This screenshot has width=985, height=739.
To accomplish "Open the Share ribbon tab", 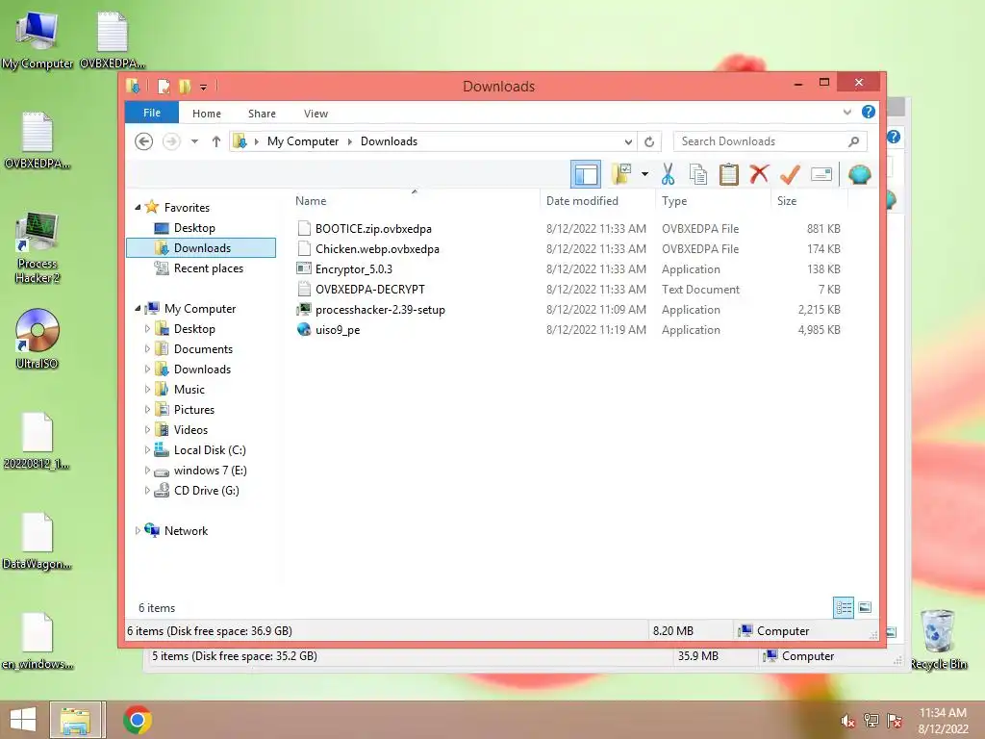I will [262, 114].
